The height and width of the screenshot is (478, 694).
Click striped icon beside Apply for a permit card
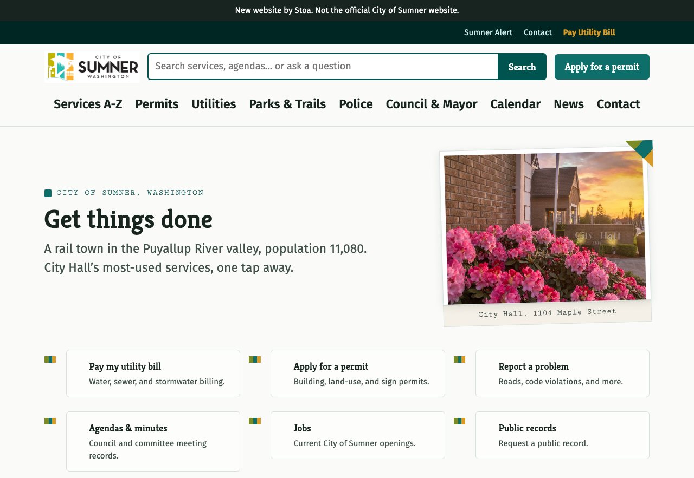point(255,359)
